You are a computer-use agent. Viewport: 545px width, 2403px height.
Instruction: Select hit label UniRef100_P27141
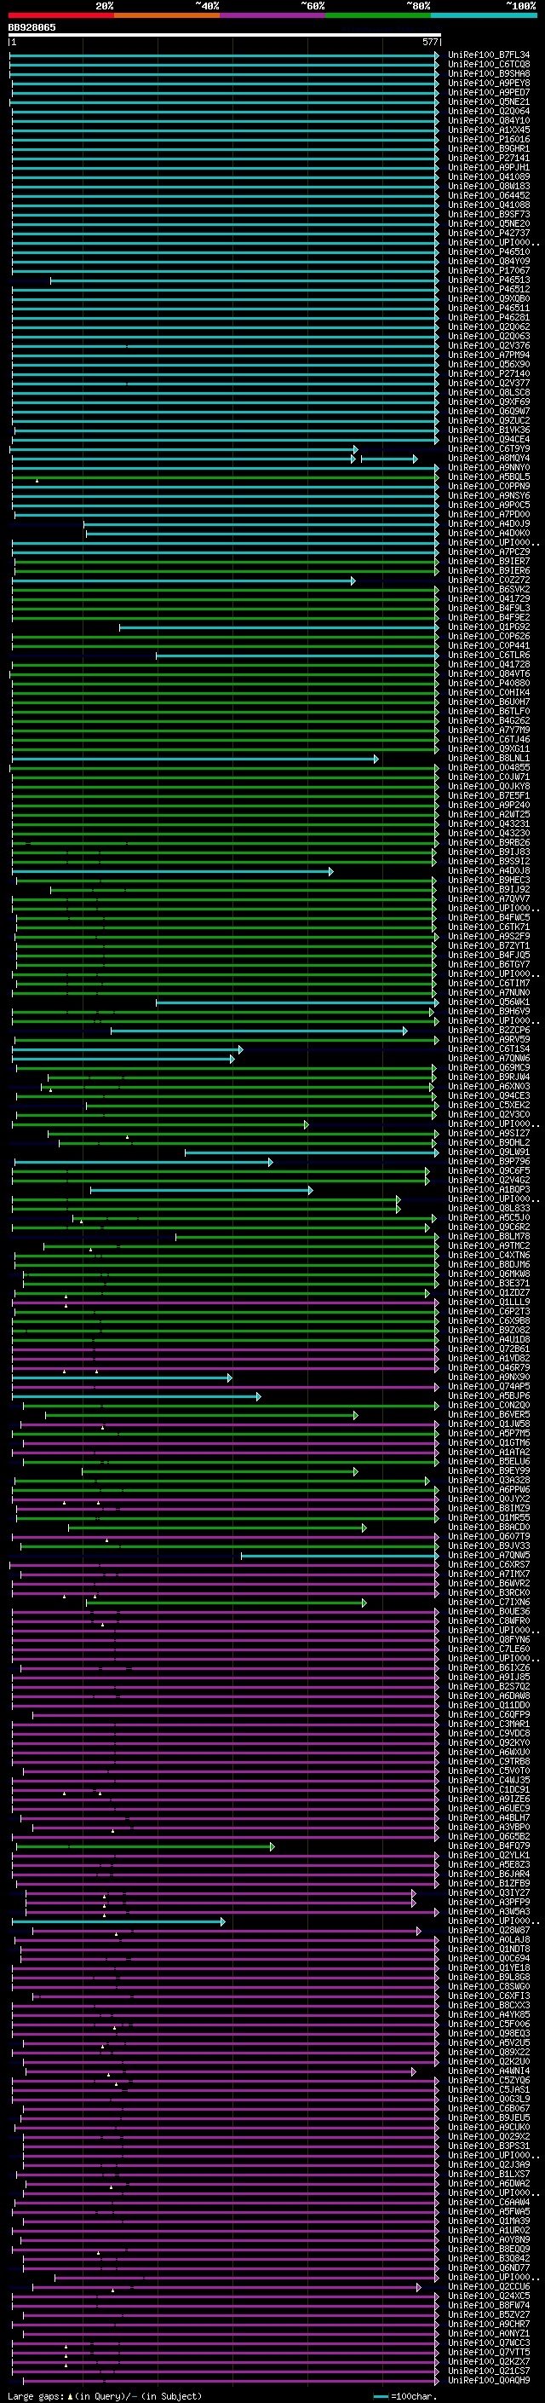[x=488, y=158]
